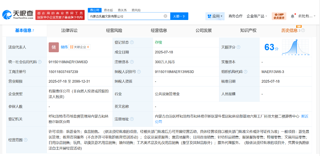Click help icon next to 纳税人识别号
Image resolution: width=320 pixels, height=156 pixels.
139,72
